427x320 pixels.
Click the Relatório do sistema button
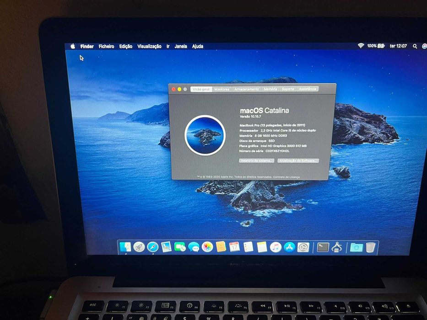(x=257, y=160)
